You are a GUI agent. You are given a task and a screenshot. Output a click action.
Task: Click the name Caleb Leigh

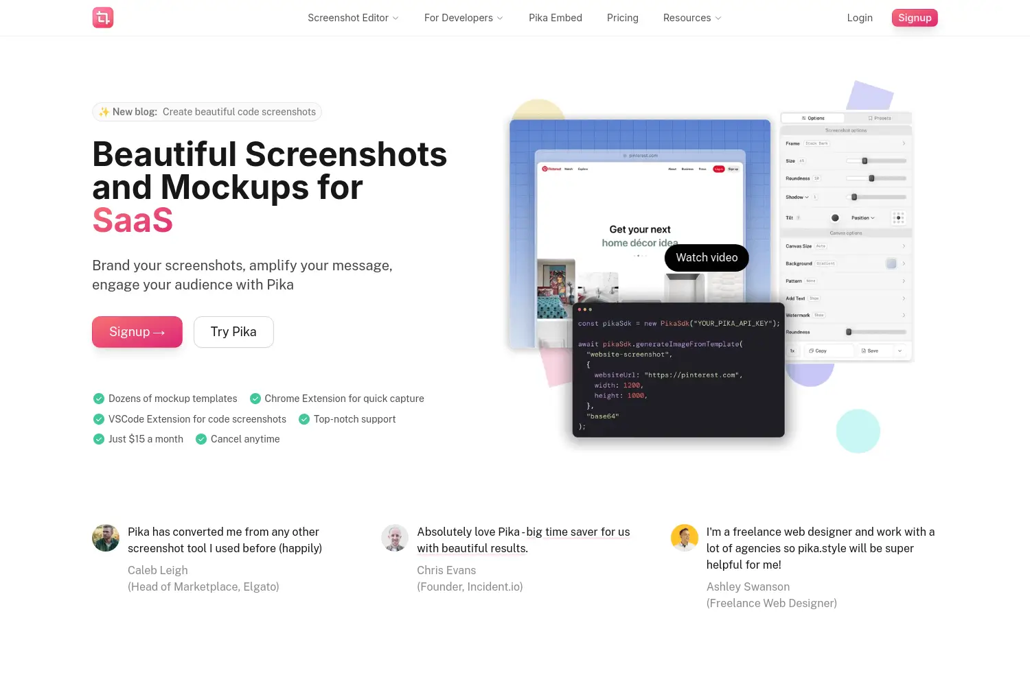pos(158,570)
